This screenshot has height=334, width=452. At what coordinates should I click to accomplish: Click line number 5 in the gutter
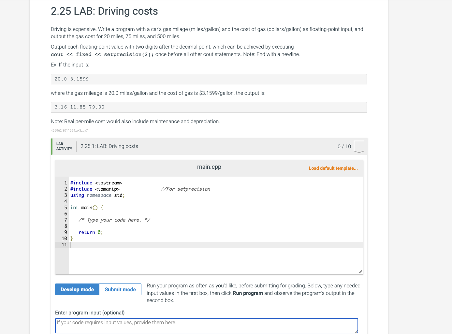pos(66,208)
